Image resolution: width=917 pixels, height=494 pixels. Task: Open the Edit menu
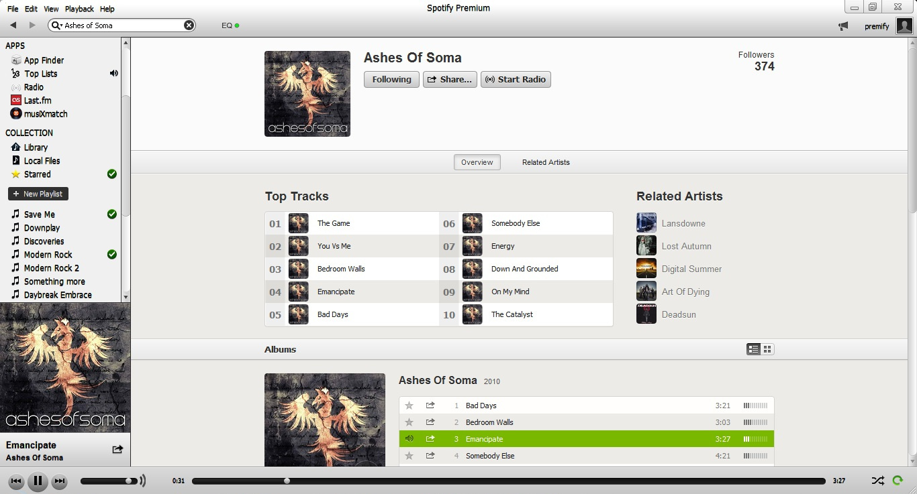tap(31, 9)
